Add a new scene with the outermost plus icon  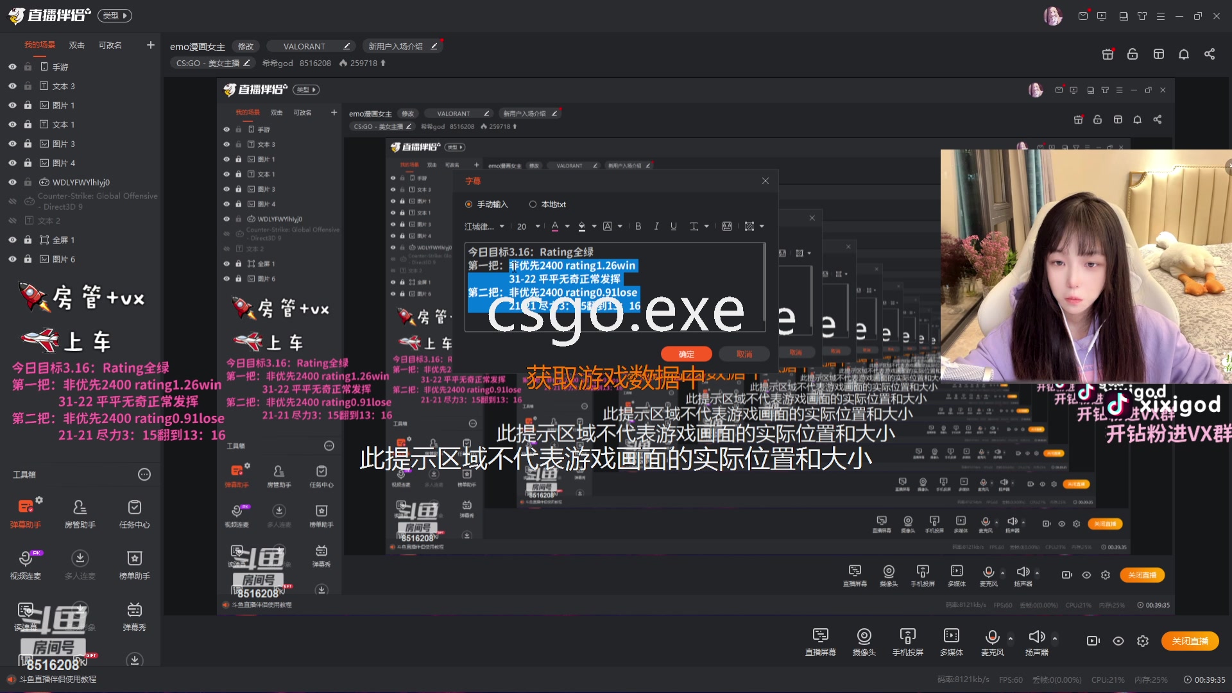(x=151, y=45)
